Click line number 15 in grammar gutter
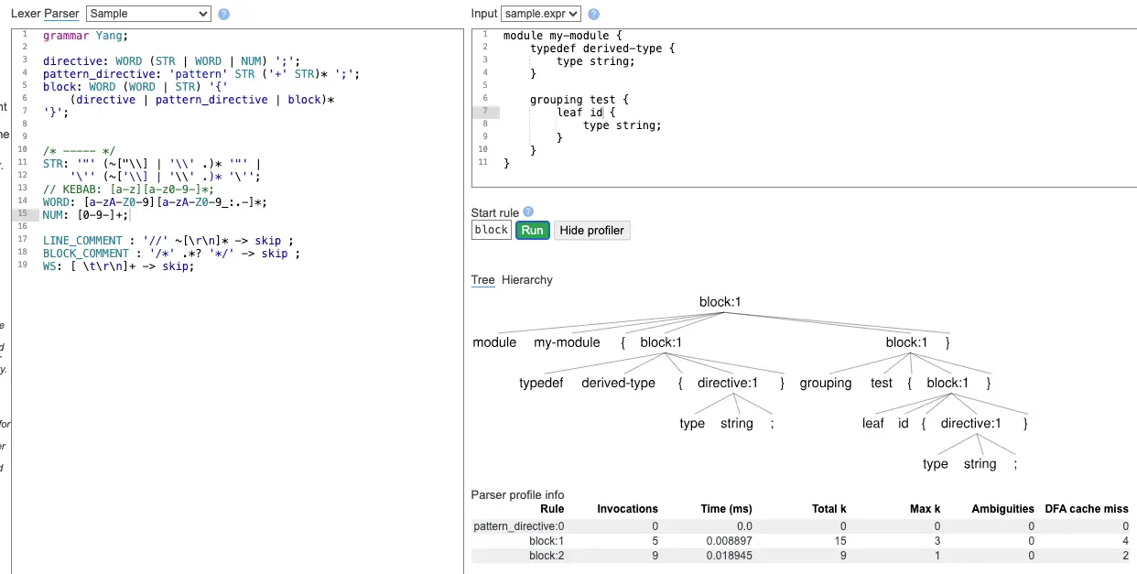 pos(23,215)
